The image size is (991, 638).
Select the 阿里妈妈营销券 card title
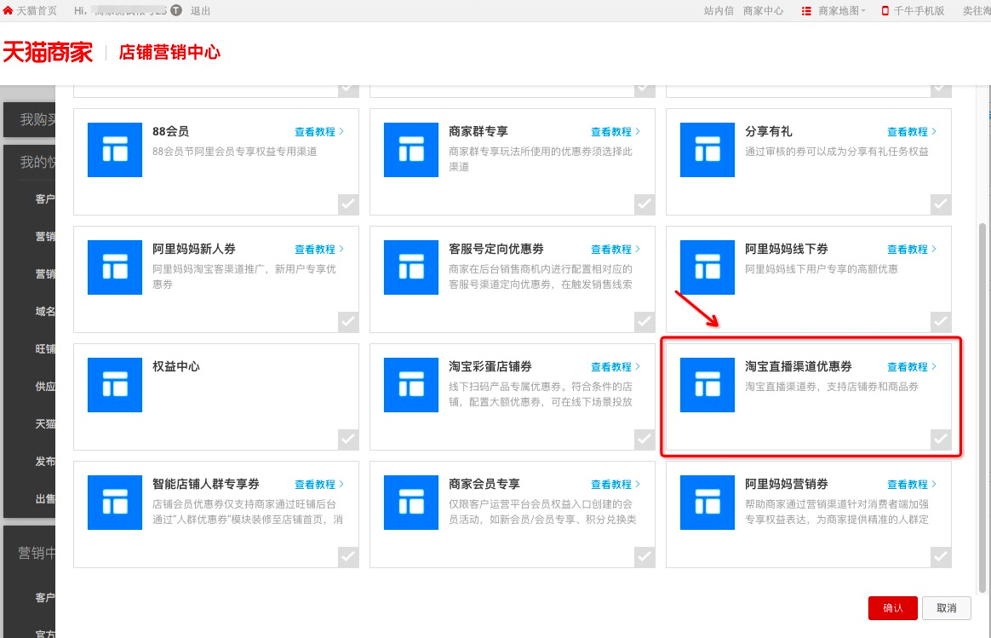(786, 484)
